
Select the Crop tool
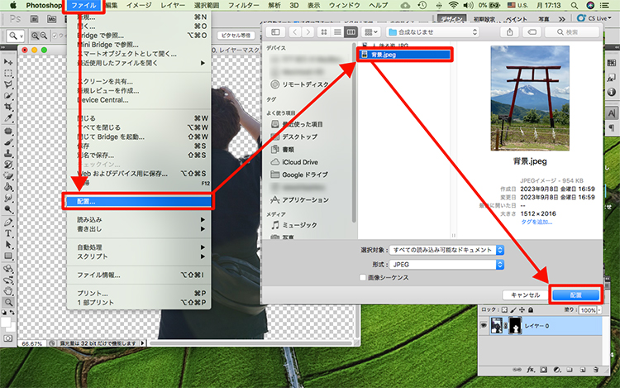point(8,107)
